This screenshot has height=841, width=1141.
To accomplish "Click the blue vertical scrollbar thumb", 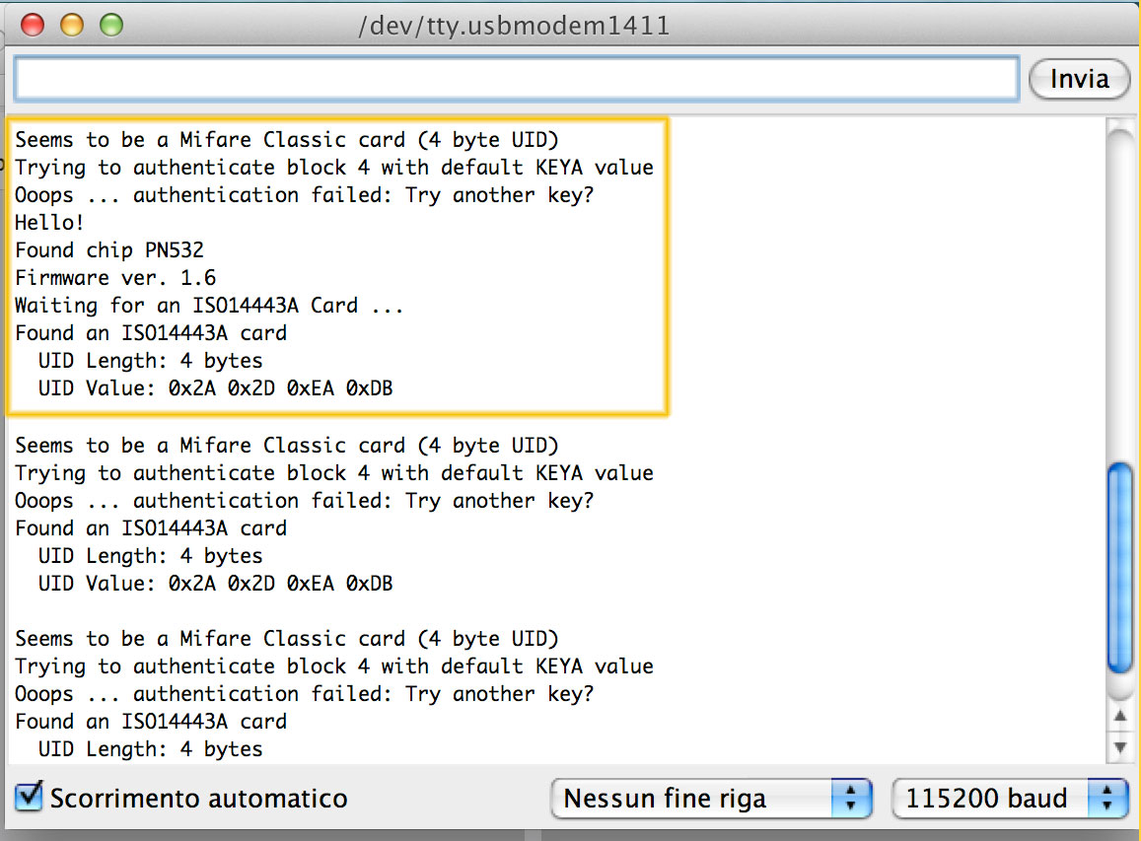I will (1120, 570).
